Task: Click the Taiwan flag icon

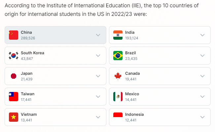Action: 14,97
